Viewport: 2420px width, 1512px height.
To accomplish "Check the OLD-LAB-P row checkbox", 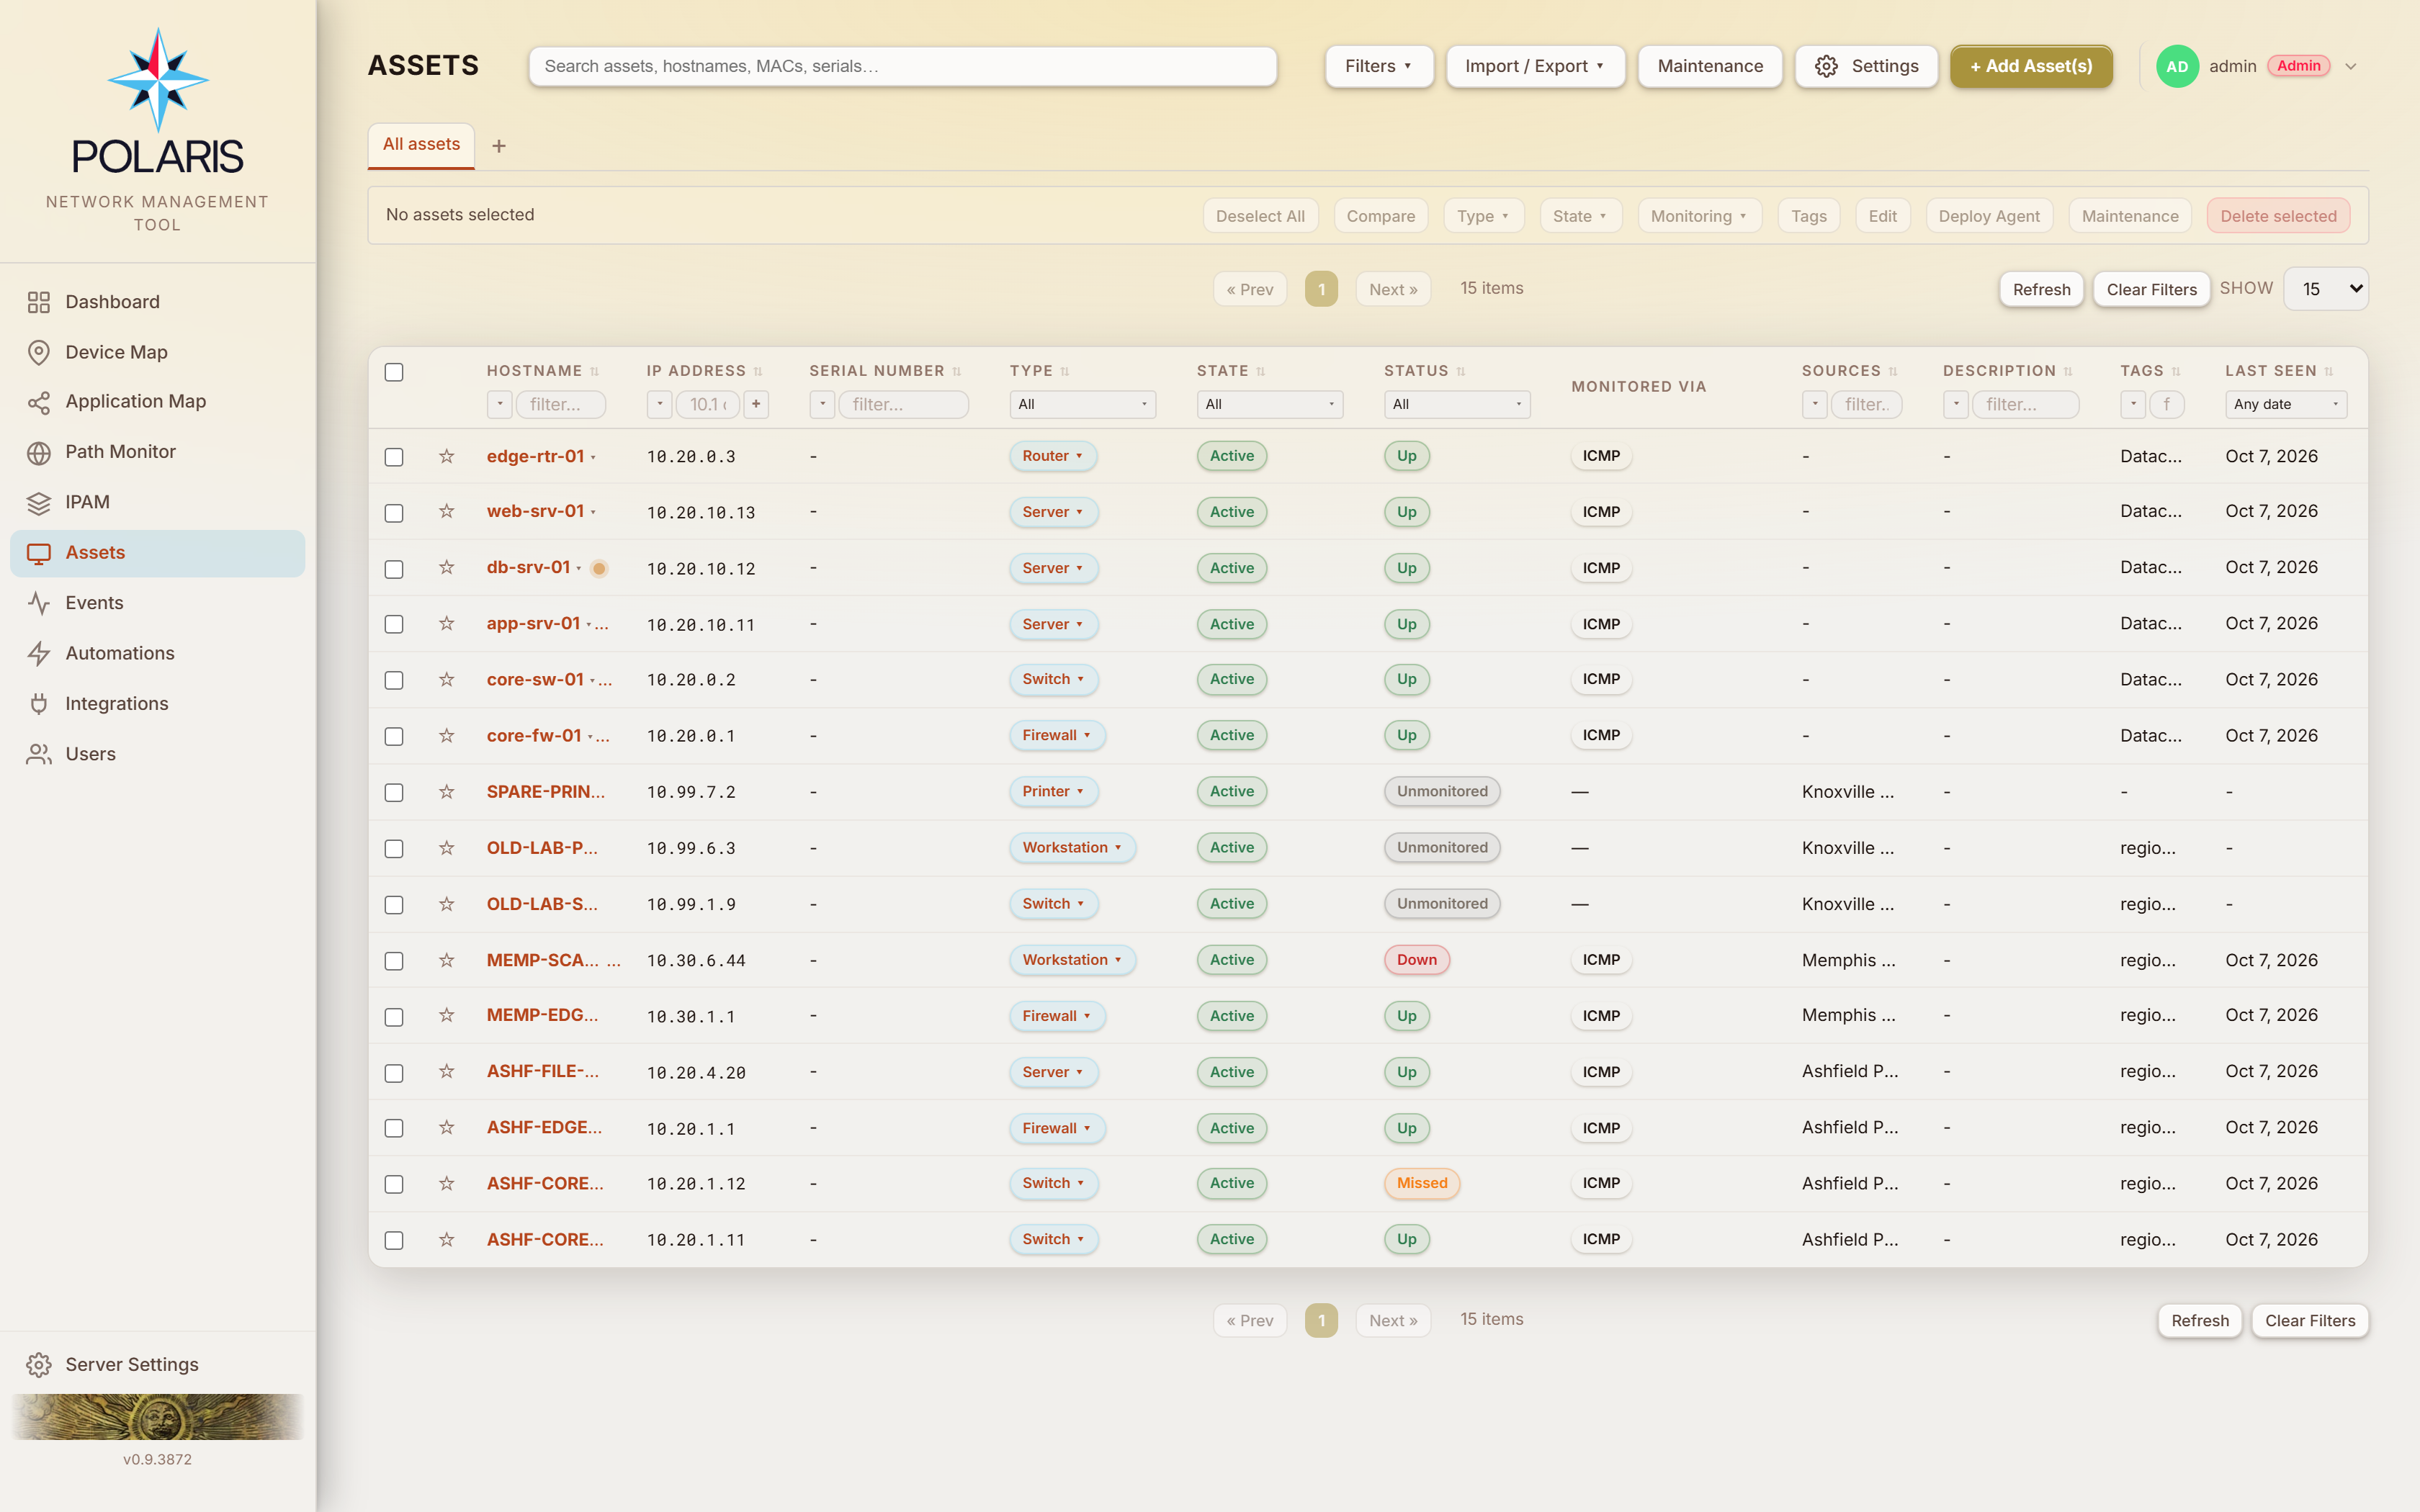I will (394, 849).
